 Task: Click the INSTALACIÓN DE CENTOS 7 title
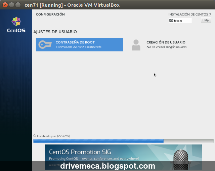(190, 14)
